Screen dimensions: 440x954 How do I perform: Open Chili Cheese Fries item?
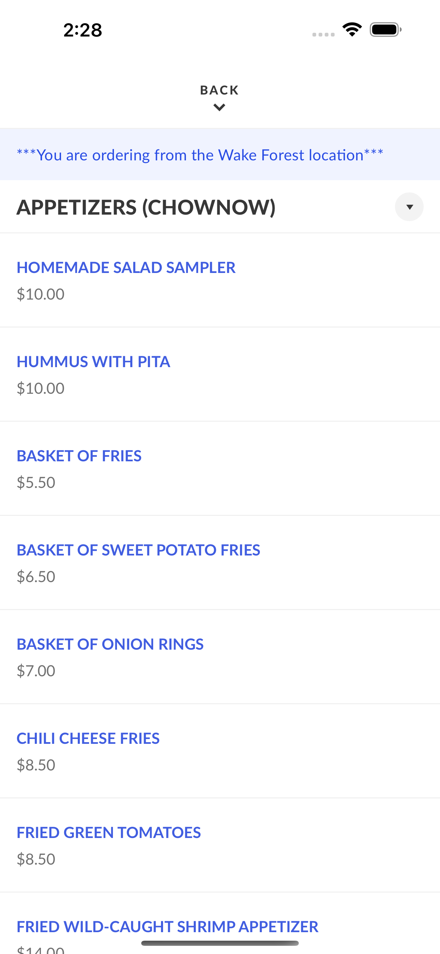click(220, 750)
